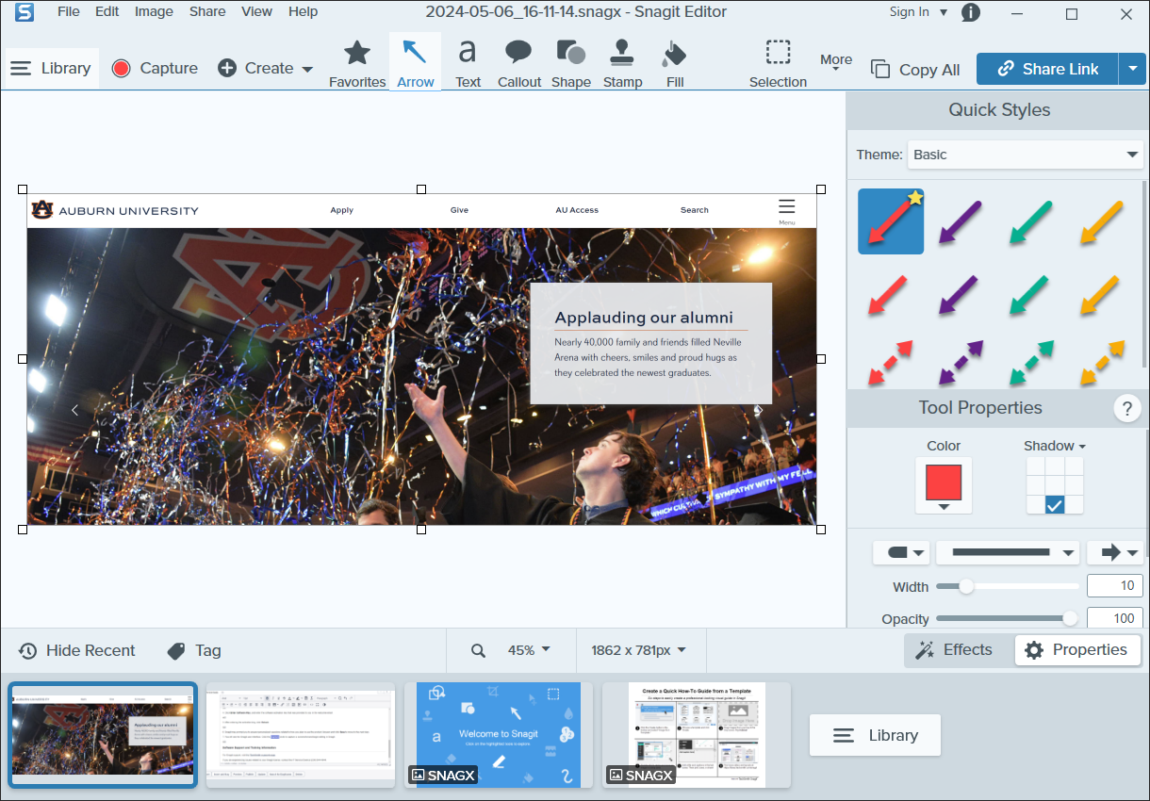This screenshot has height=801, width=1150.
Task: Open the Image menu
Action: (154, 11)
